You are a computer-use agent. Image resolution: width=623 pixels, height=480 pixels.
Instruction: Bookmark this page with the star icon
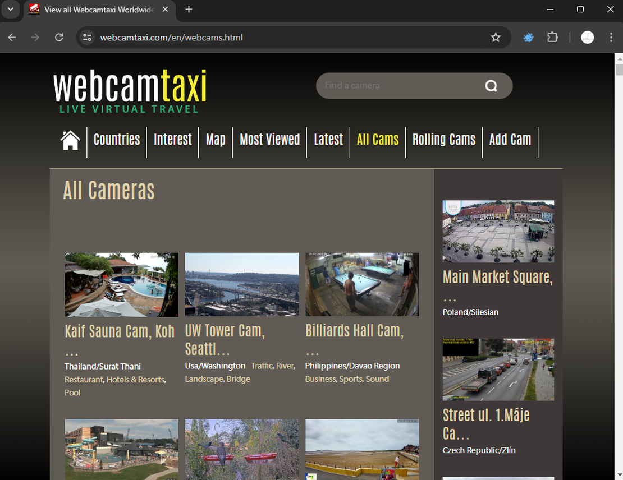pyautogui.click(x=496, y=38)
